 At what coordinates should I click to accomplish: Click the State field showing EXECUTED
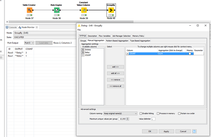tap(45, 37)
